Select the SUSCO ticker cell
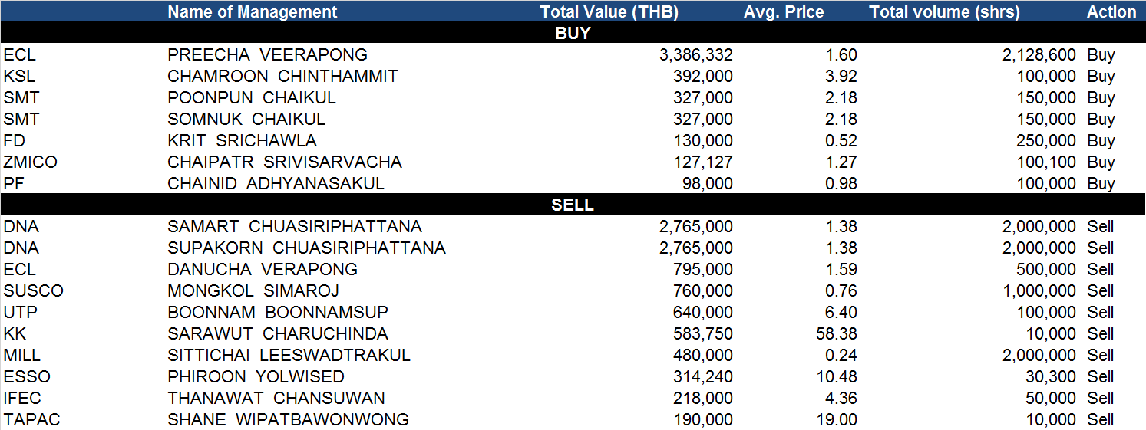The image size is (1146, 430). pyautogui.click(x=33, y=290)
